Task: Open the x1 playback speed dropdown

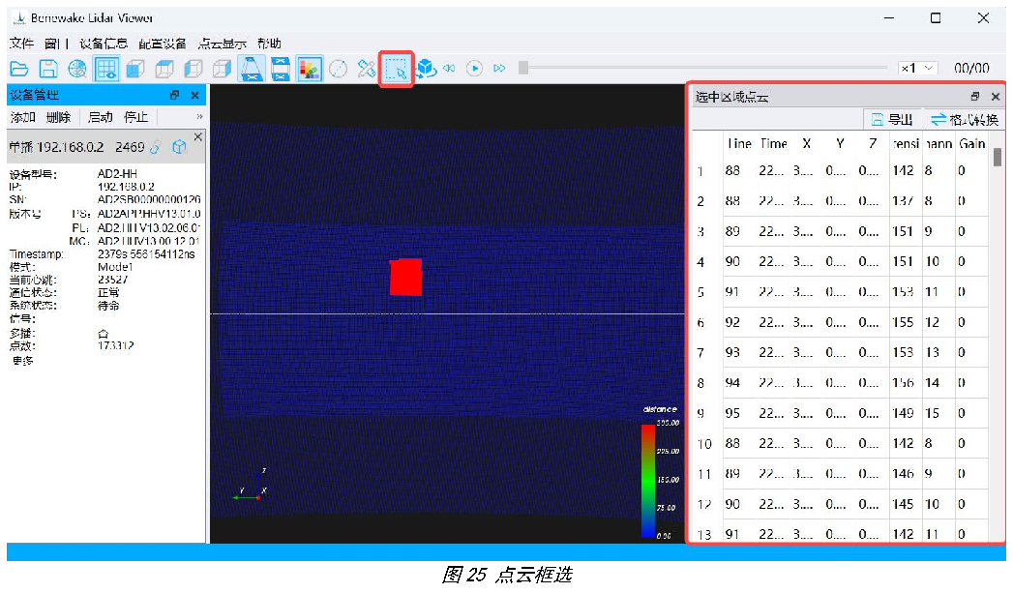Action: 917,68
